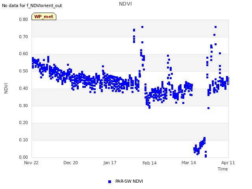Click the WP_met site label tag
The width and height of the screenshot is (252, 189).
click(x=44, y=17)
